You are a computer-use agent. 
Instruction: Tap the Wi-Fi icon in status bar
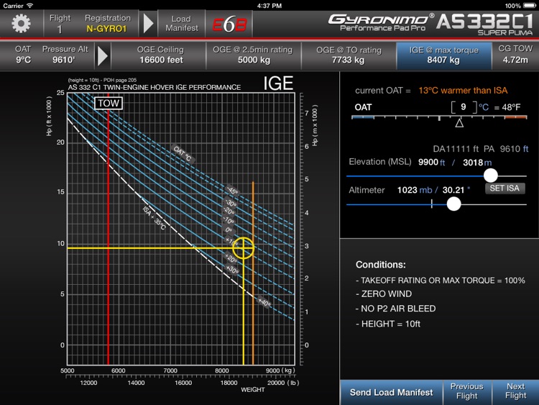pyautogui.click(x=30, y=6)
